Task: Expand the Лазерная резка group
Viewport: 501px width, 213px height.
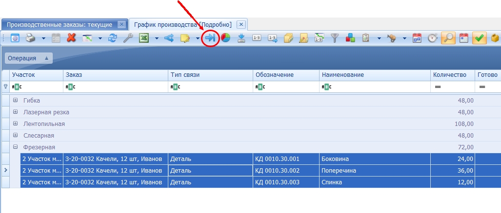Action: tap(15, 112)
